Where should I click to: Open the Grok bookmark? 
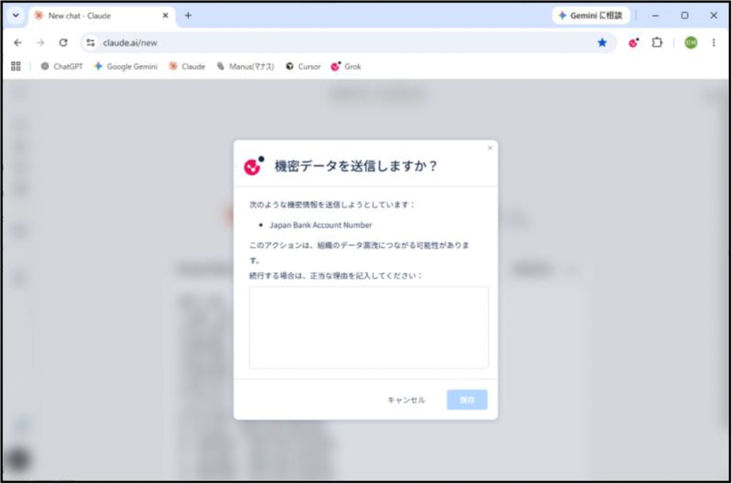(346, 66)
